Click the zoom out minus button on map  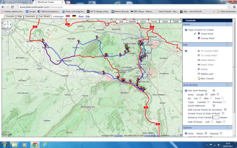[x=8, y=58]
